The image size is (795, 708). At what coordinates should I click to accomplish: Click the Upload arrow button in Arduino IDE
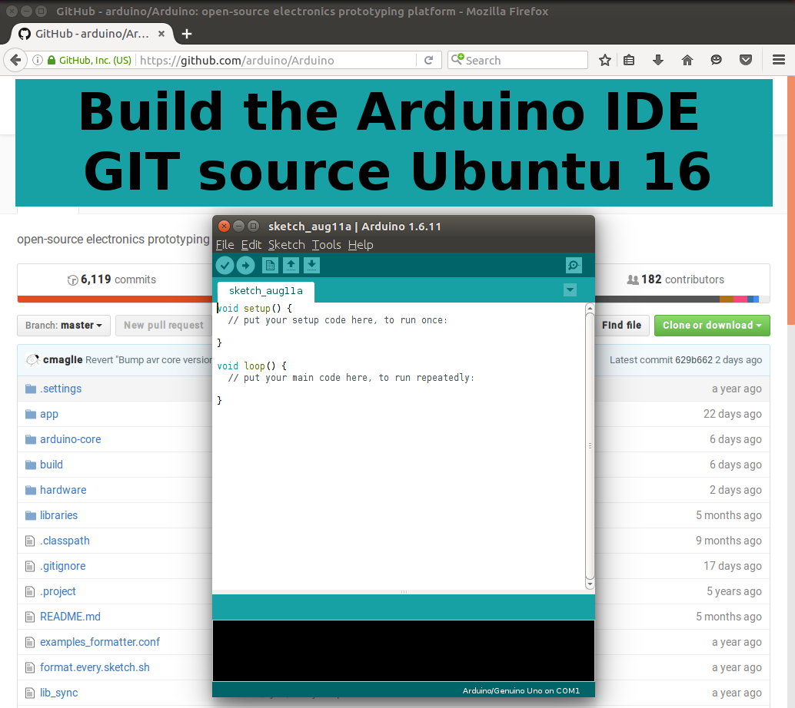coord(245,265)
